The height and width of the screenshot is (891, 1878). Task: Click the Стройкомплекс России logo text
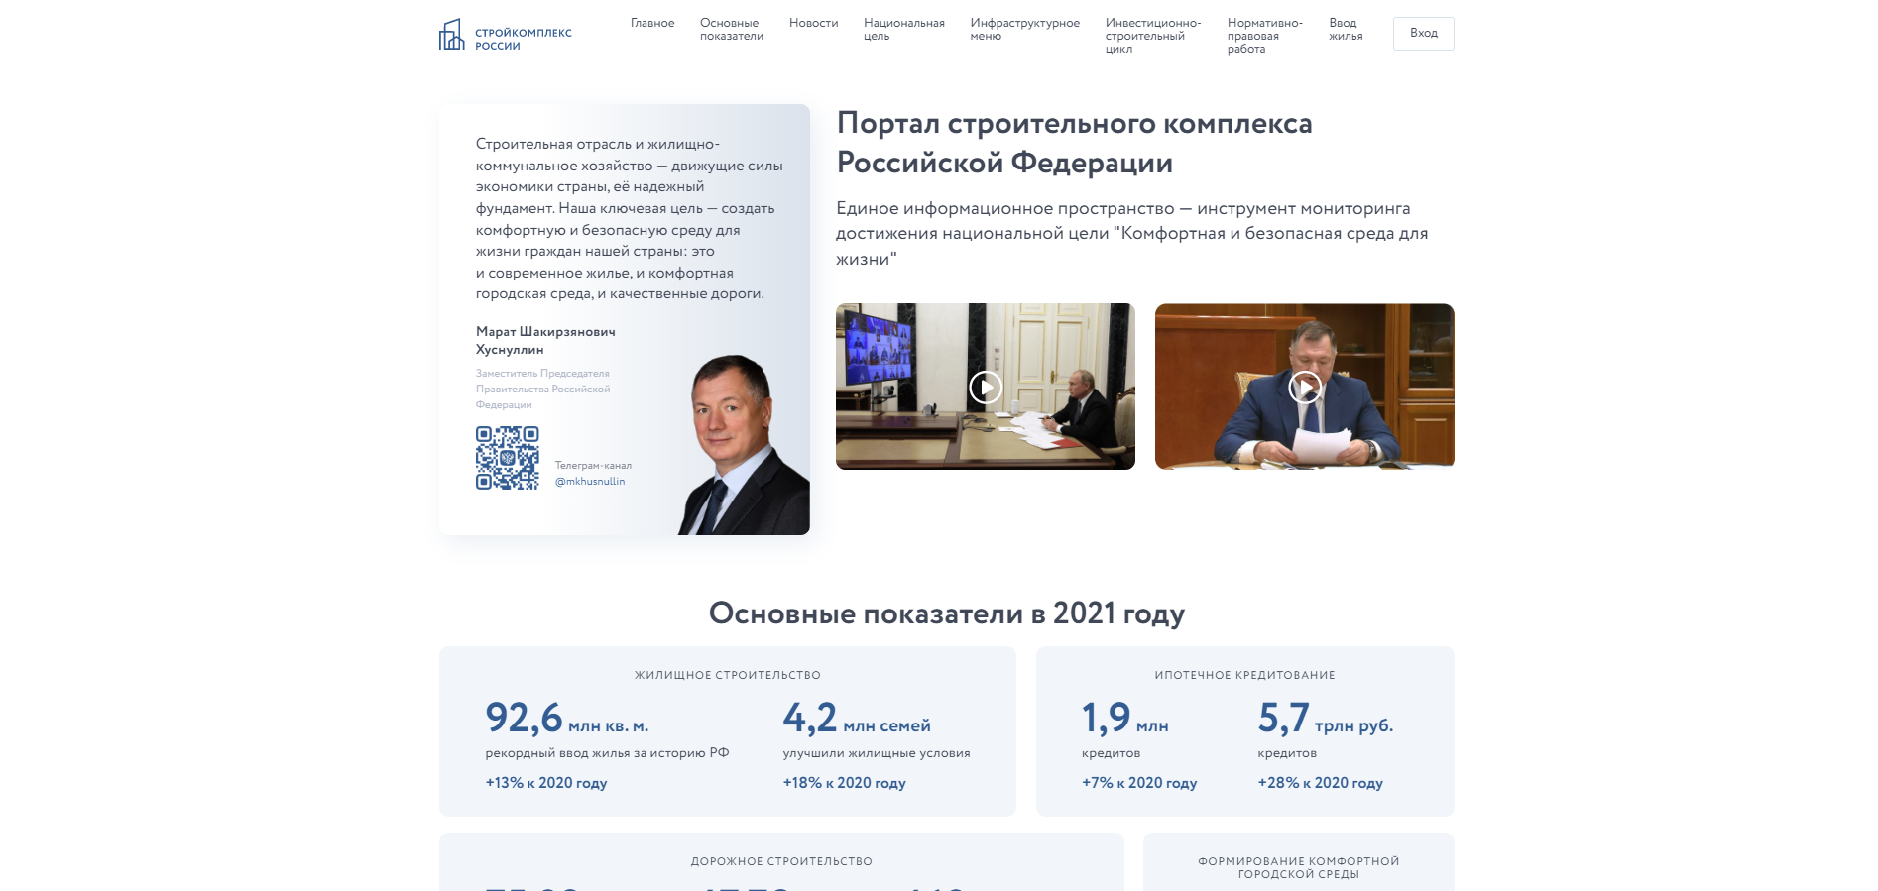tap(523, 40)
